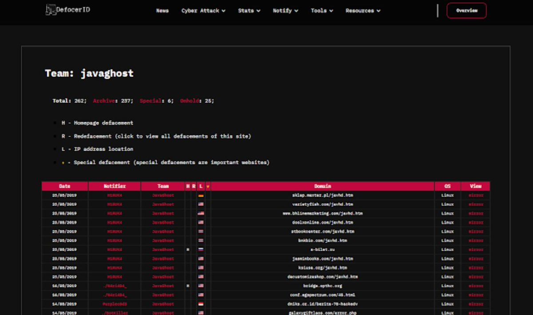Select domain text sklep.maxter.pl/javhd.htm
This screenshot has width=533, height=315.
(322, 195)
